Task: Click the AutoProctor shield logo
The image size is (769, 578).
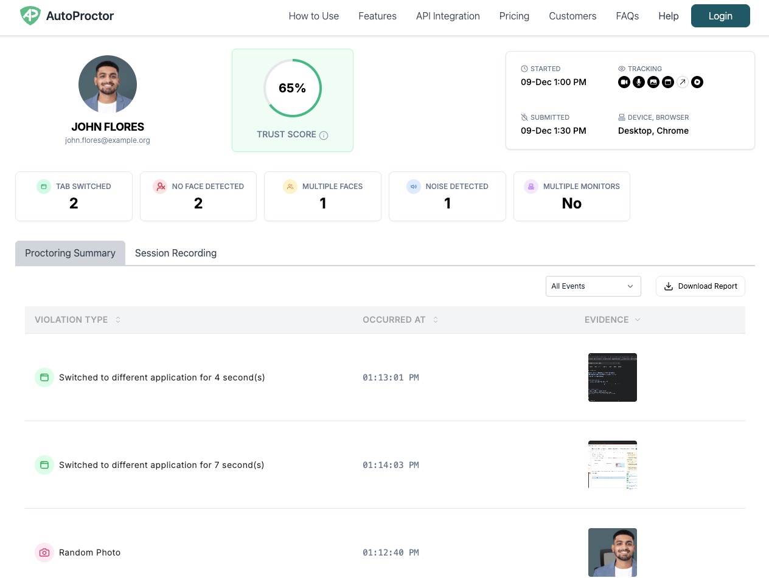Action: (x=30, y=16)
